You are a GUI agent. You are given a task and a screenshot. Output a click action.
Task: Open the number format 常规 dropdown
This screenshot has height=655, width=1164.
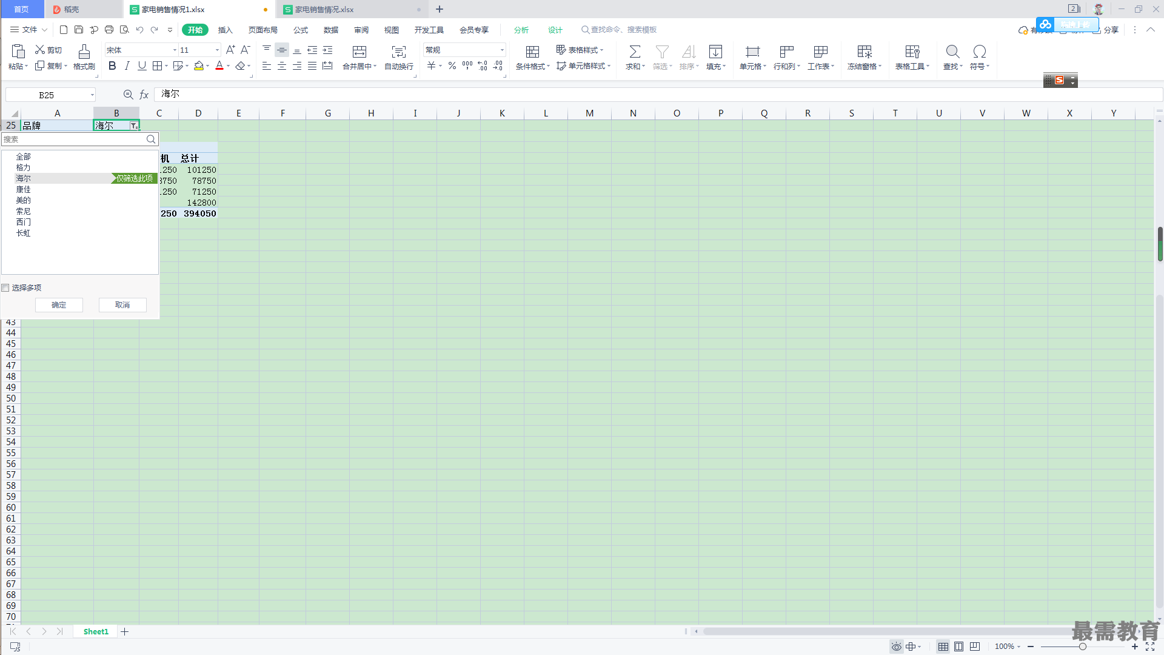click(502, 50)
